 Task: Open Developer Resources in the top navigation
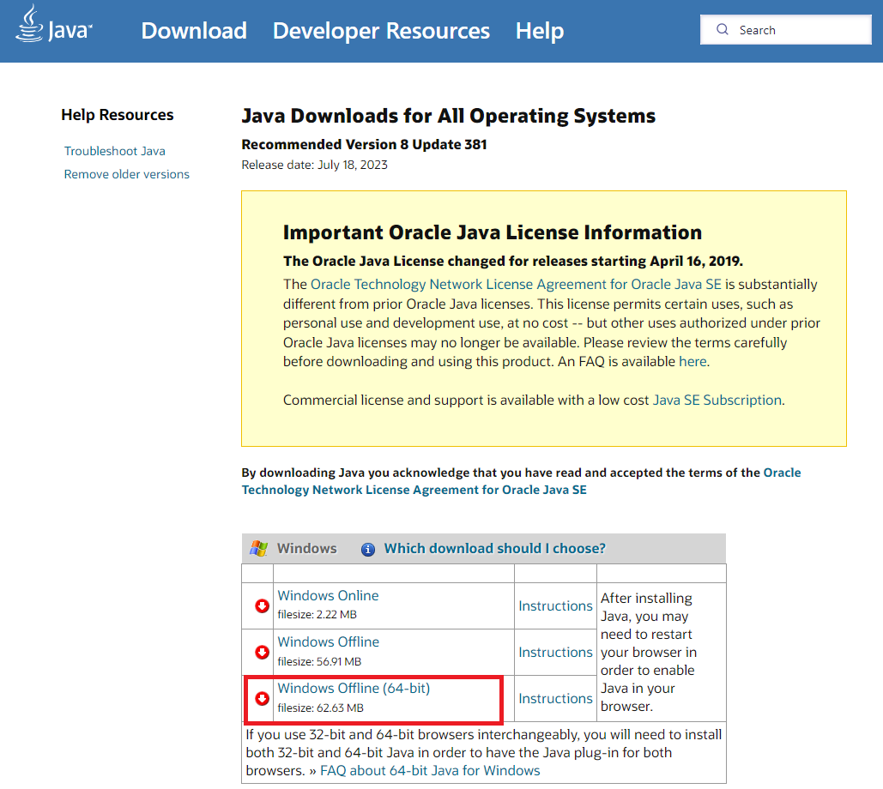coord(381,31)
